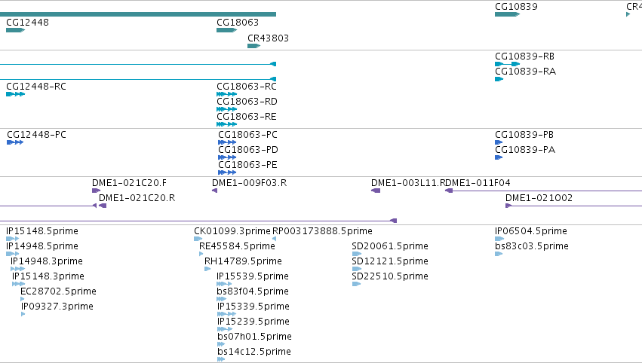The height and width of the screenshot is (363, 642).
Task: Open the IP15148.5prime EST label
Action: tap(42, 231)
